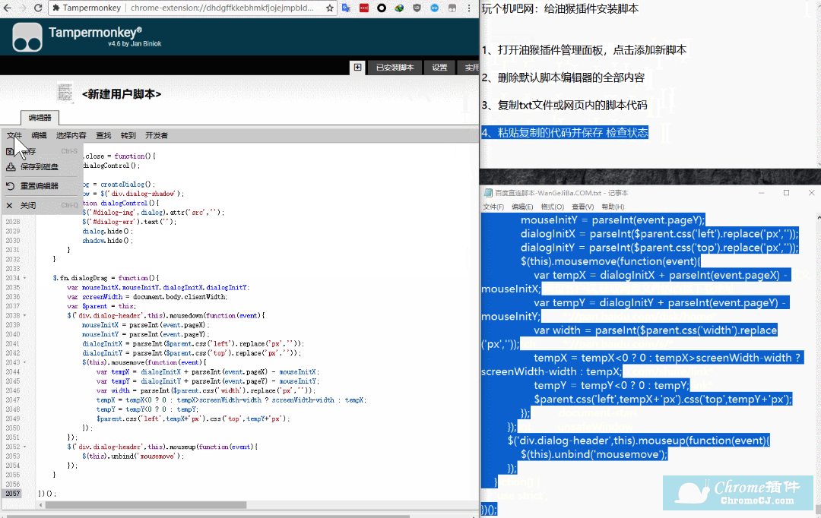Click 关闭 in the file dropdown

pos(28,206)
